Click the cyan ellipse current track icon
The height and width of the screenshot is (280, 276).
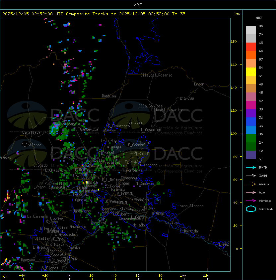tap(251, 209)
